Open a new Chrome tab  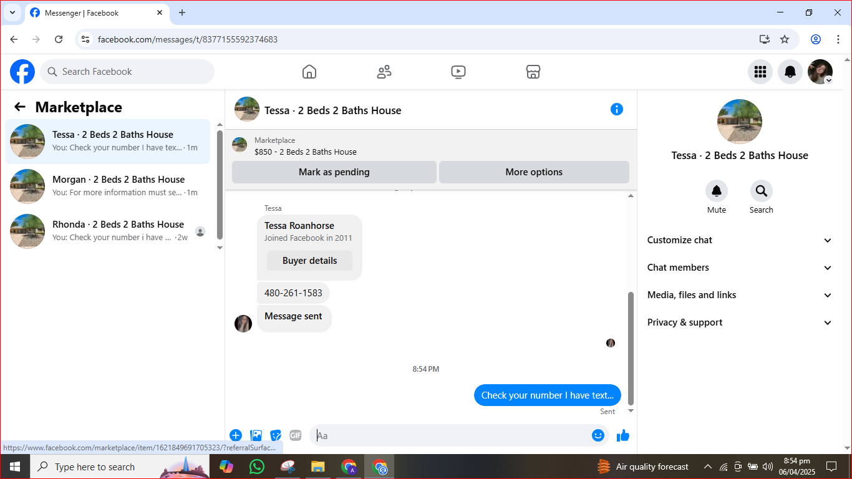(x=182, y=12)
